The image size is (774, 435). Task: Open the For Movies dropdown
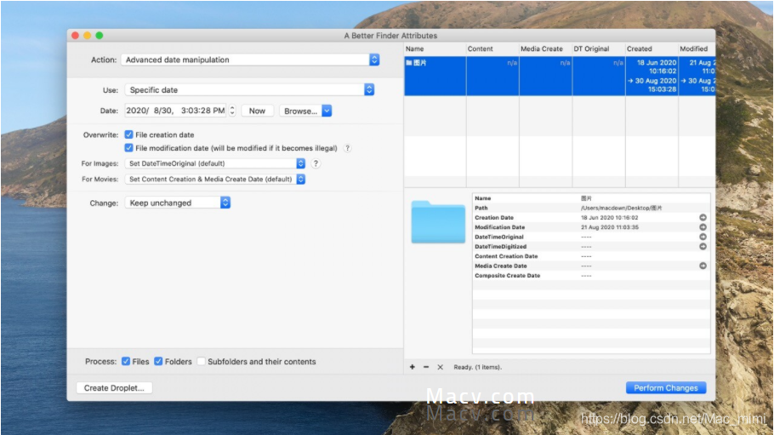coord(215,179)
